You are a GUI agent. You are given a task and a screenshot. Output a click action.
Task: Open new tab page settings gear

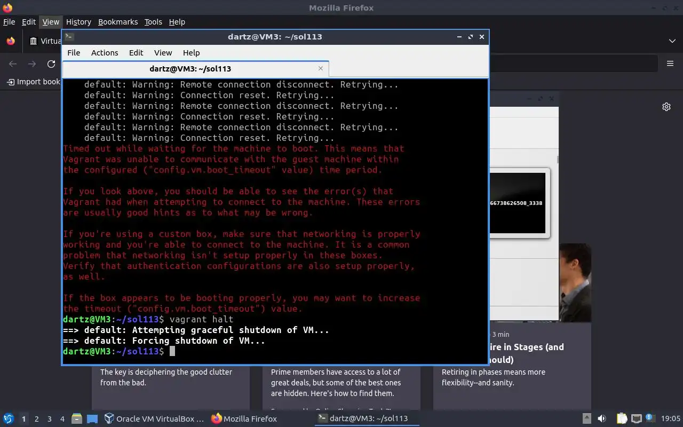click(x=666, y=107)
